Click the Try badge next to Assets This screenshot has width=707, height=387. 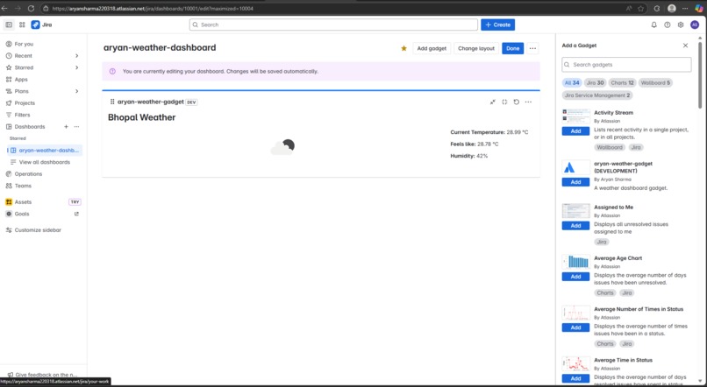coord(75,202)
